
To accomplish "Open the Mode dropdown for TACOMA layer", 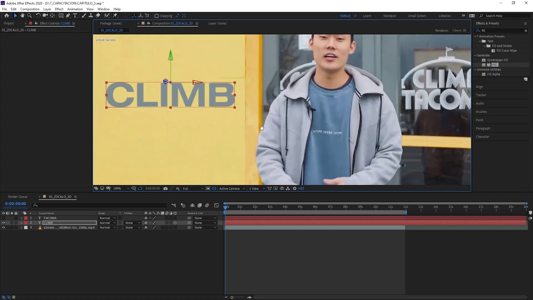I will [x=107, y=218].
